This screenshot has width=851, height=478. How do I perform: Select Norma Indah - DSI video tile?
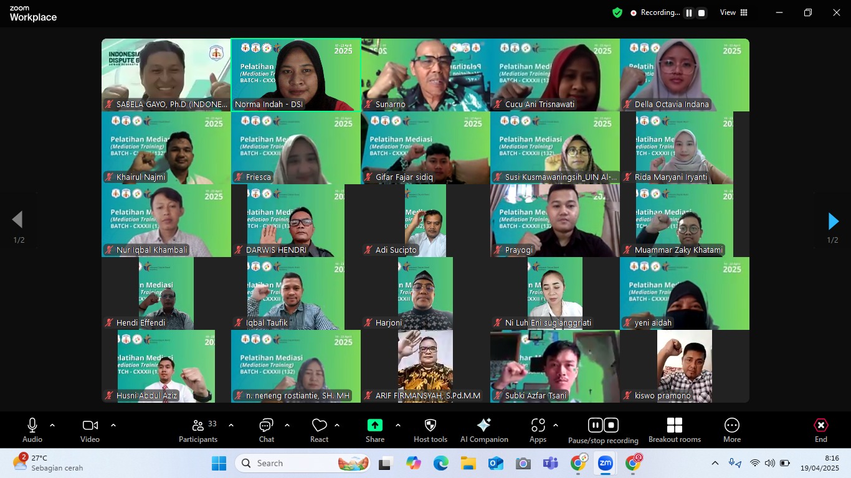pos(296,75)
